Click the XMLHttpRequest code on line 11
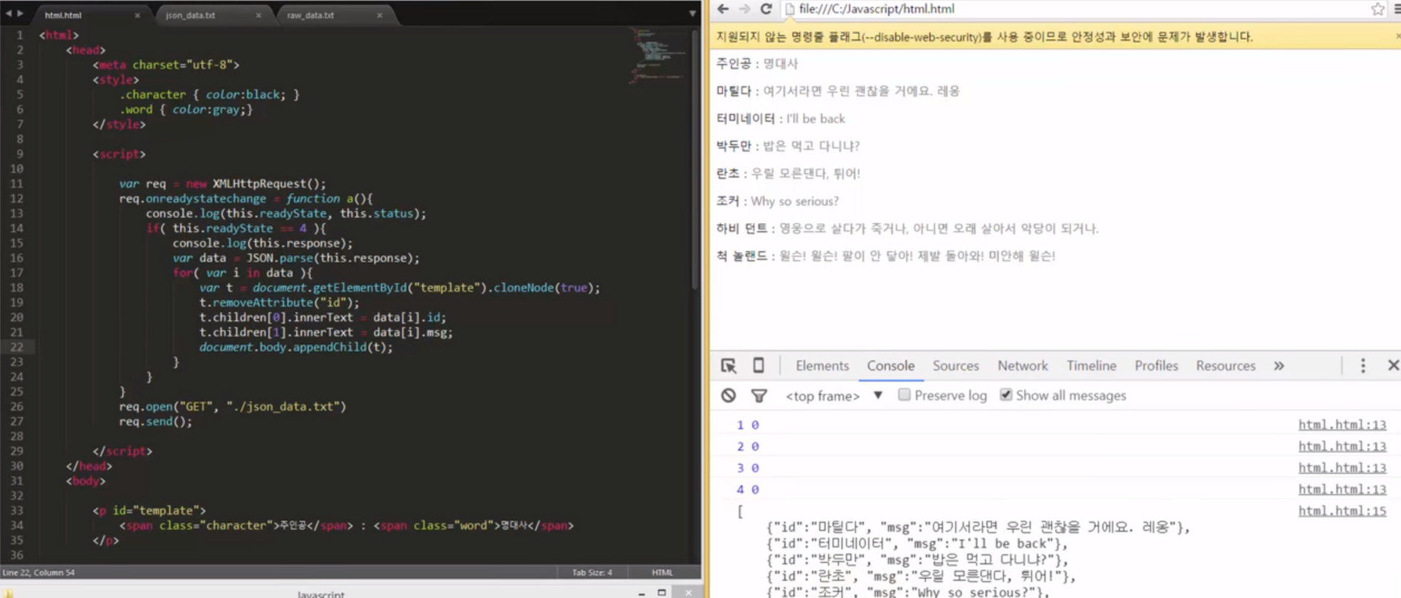 click(x=269, y=183)
